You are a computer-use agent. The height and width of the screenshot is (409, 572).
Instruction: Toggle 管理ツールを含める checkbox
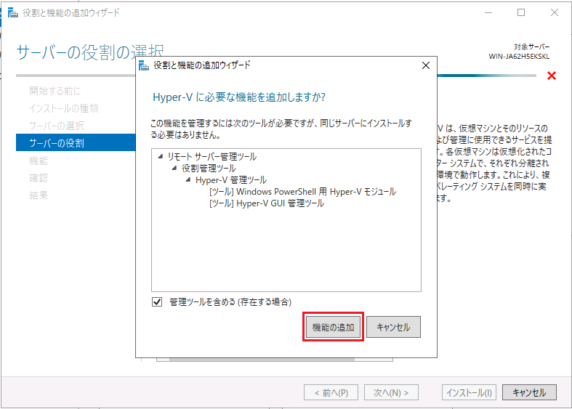point(157,301)
